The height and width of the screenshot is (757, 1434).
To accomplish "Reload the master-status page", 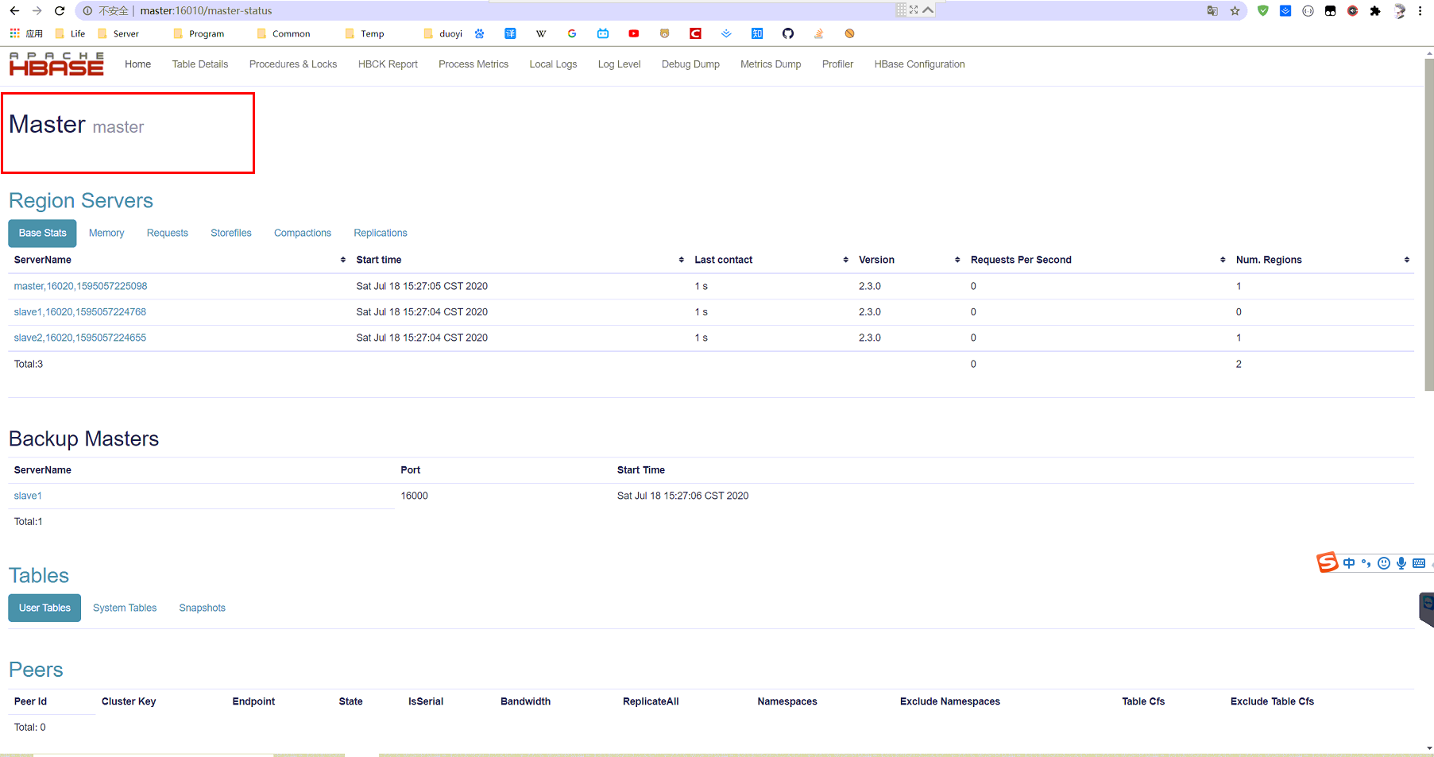I will click(x=60, y=11).
